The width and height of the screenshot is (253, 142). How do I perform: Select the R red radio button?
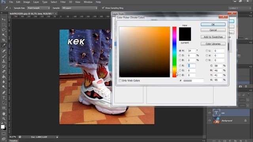tap(180, 65)
